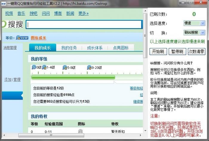
Task: Click the text 您目前的等级是12级
Action: [x=48, y=88]
